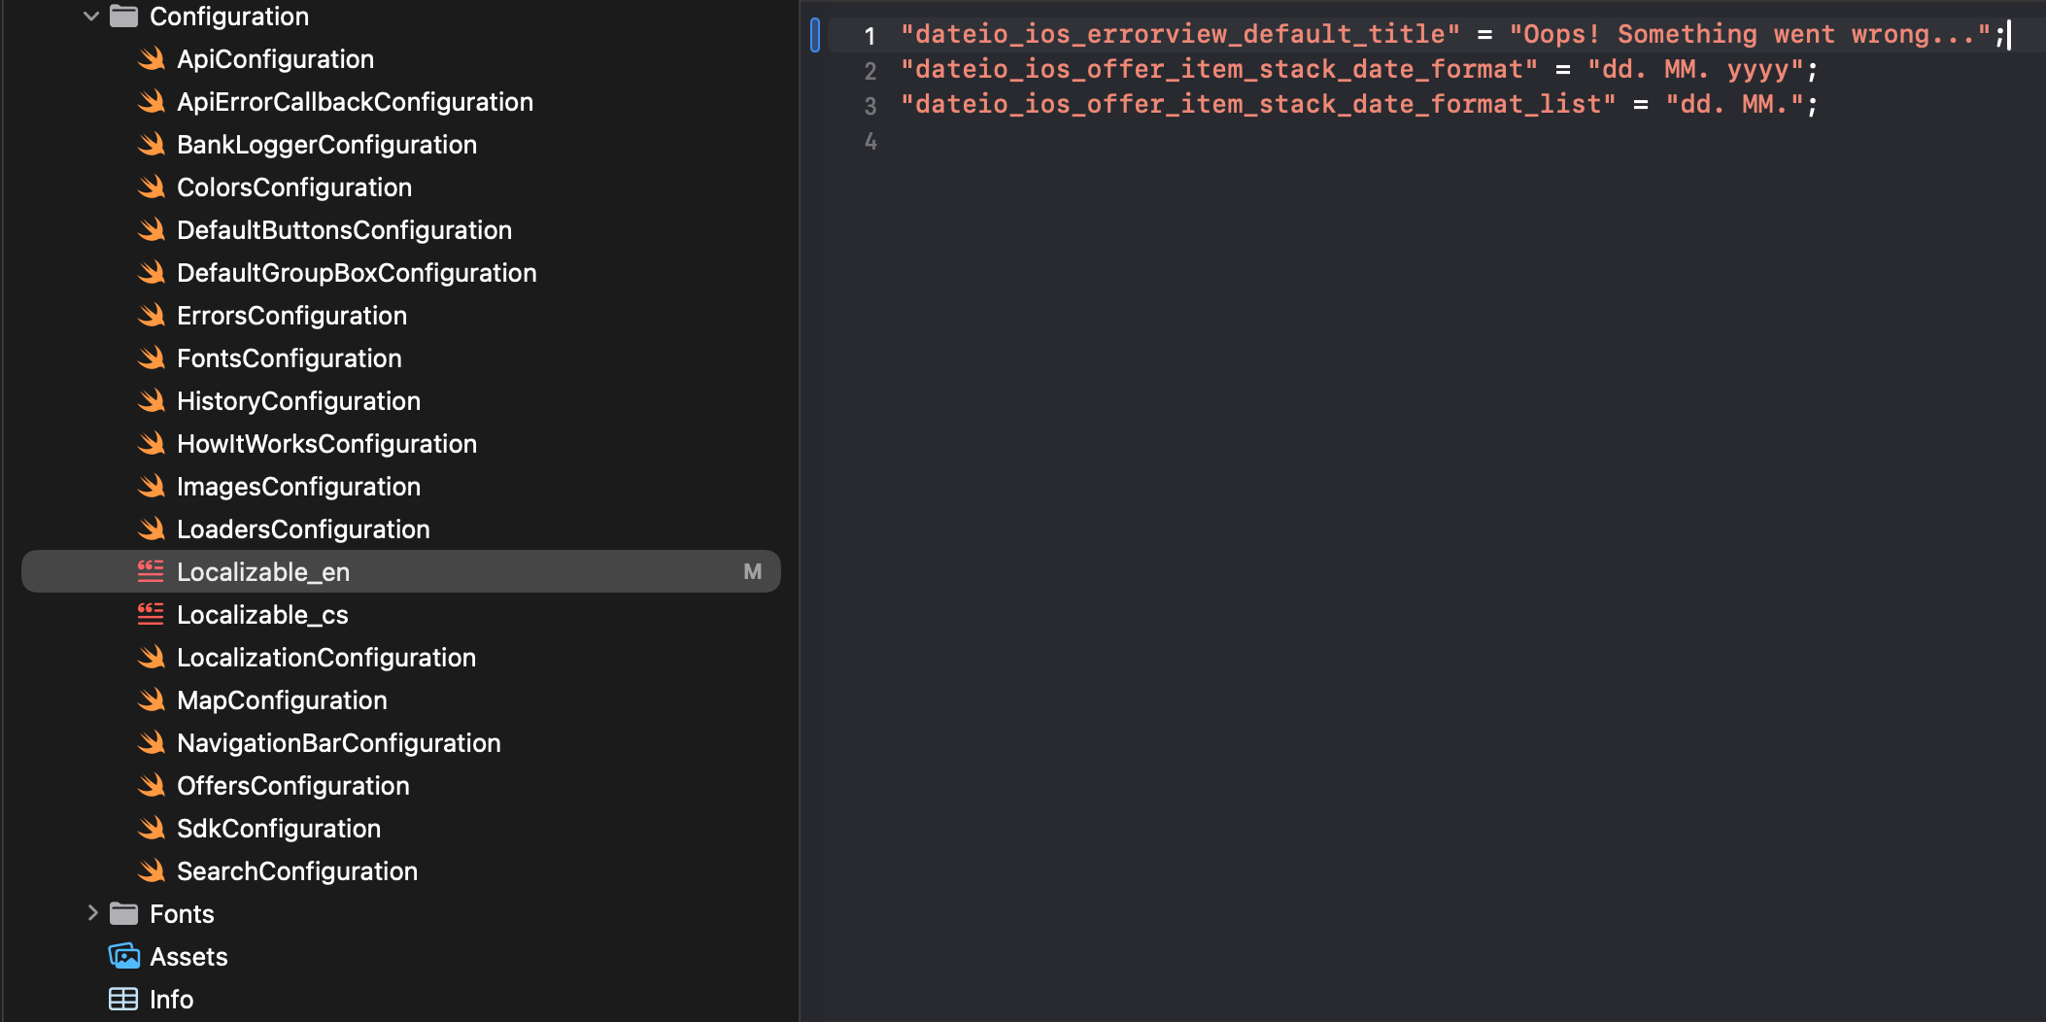Click the Localizable_en strings file icon
This screenshot has width=2046, height=1022.
point(151,572)
